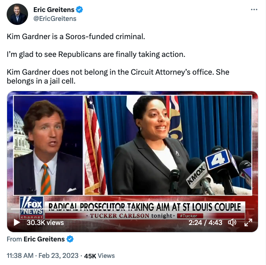
Task: Open the 11:38 AM timestamp link
Action: tap(20, 256)
